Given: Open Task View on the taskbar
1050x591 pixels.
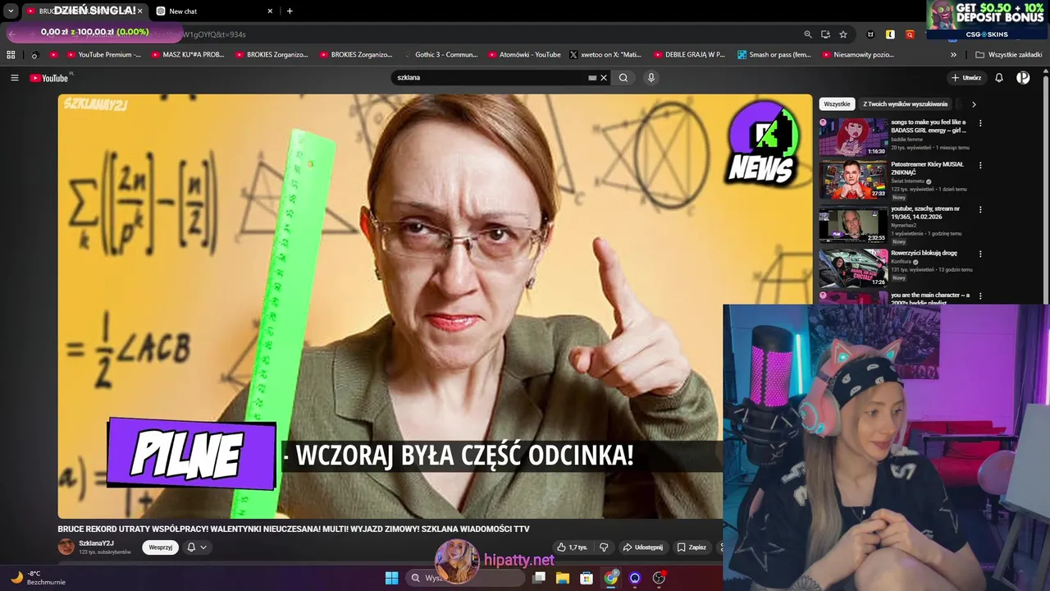Looking at the screenshot, I should [539, 578].
